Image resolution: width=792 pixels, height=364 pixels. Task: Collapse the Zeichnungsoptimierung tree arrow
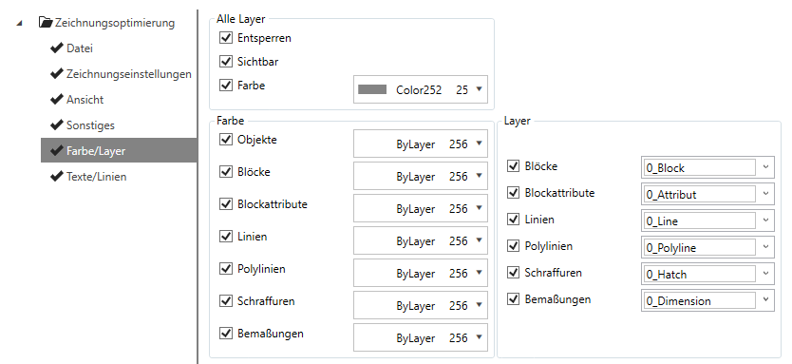(x=20, y=23)
